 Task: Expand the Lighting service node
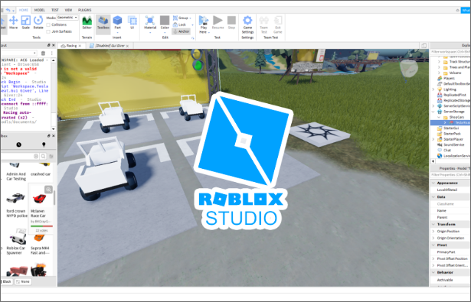pyautogui.click(x=433, y=89)
